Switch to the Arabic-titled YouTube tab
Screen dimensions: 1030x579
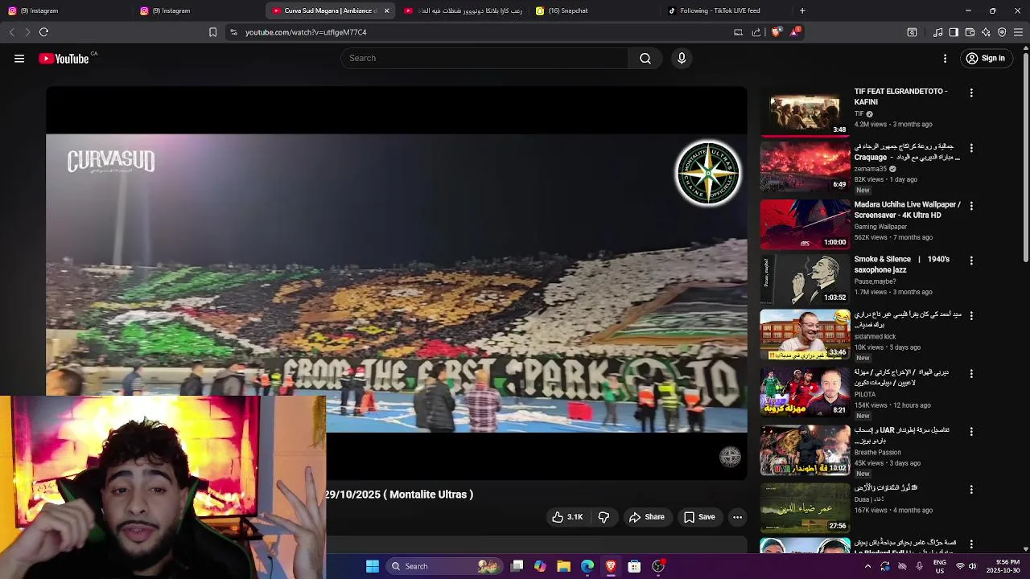[x=463, y=10]
